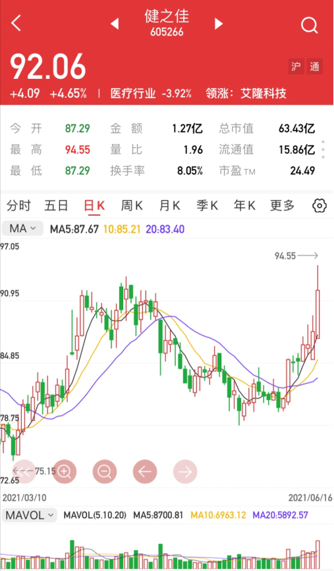The width and height of the screenshot is (334, 571).
Task: Tap the volume MA20:5892.57 readout
Action: [x=280, y=515]
